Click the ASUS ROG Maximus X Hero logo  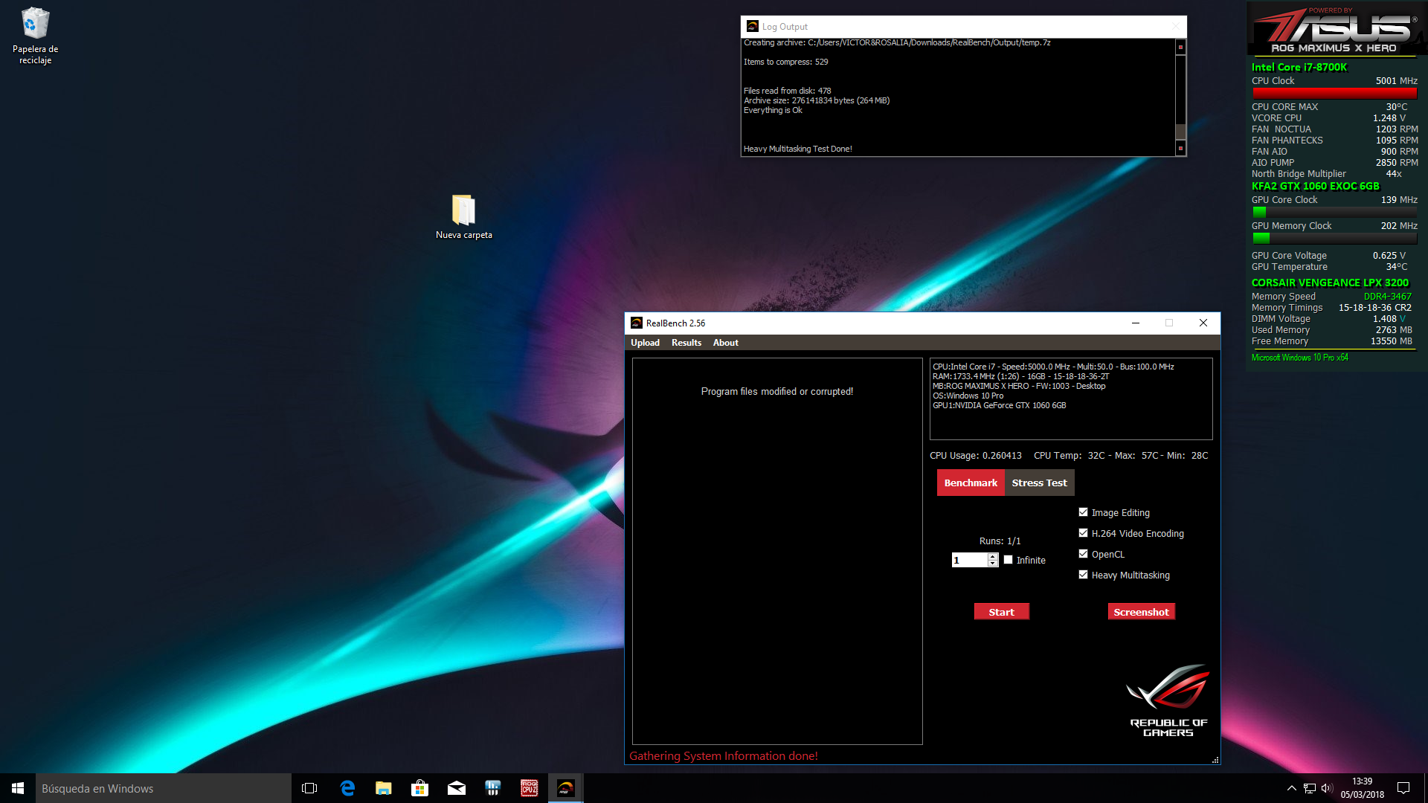[1334, 30]
